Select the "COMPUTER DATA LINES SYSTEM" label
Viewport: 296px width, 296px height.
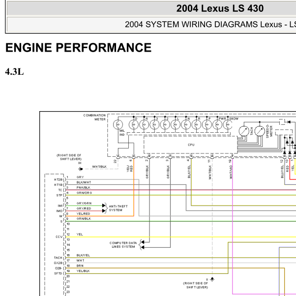(123, 245)
